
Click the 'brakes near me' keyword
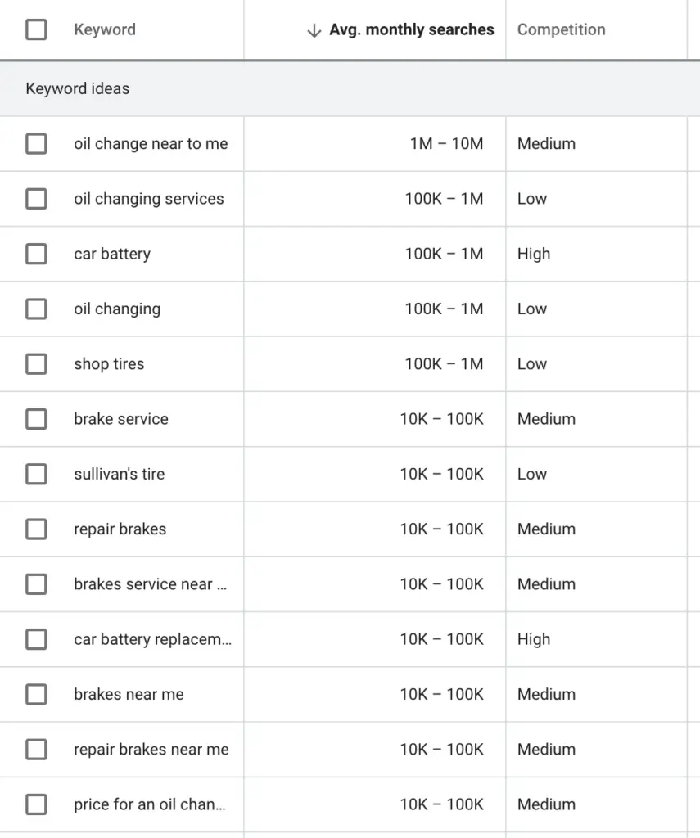pos(129,695)
